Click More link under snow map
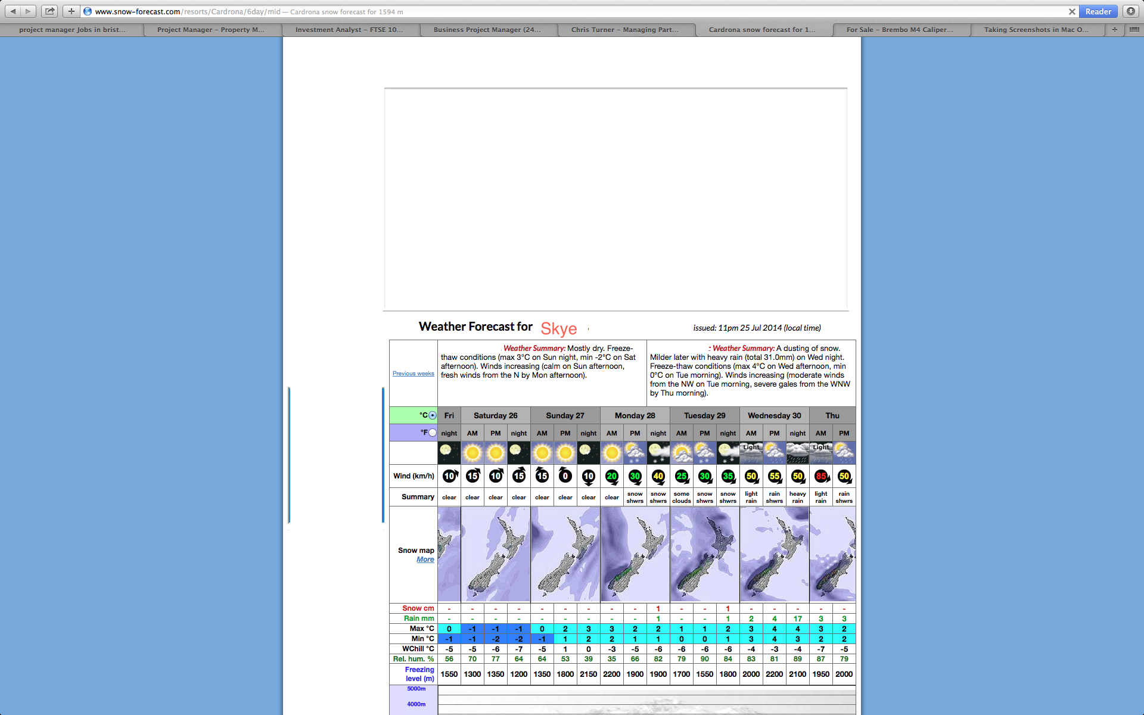The height and width of the screenshot is (715, 1144). tap(424, 559)
